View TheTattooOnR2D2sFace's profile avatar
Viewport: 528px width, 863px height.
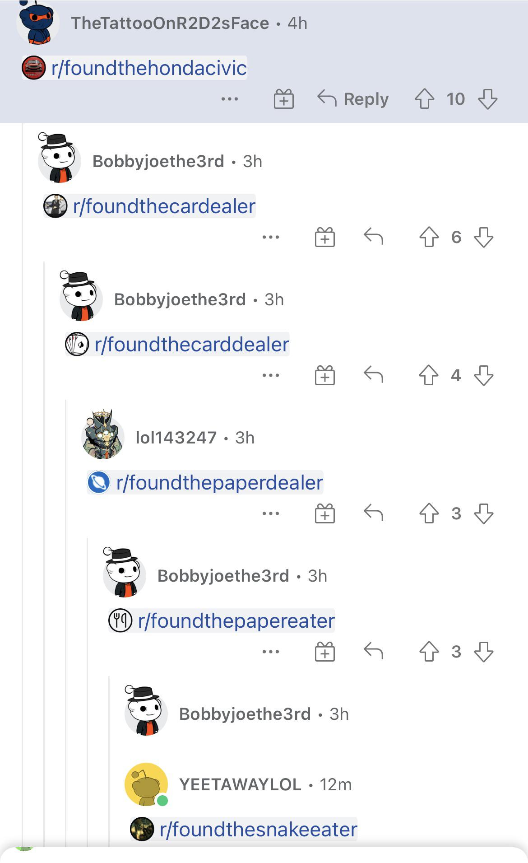[x=38, y=23]
